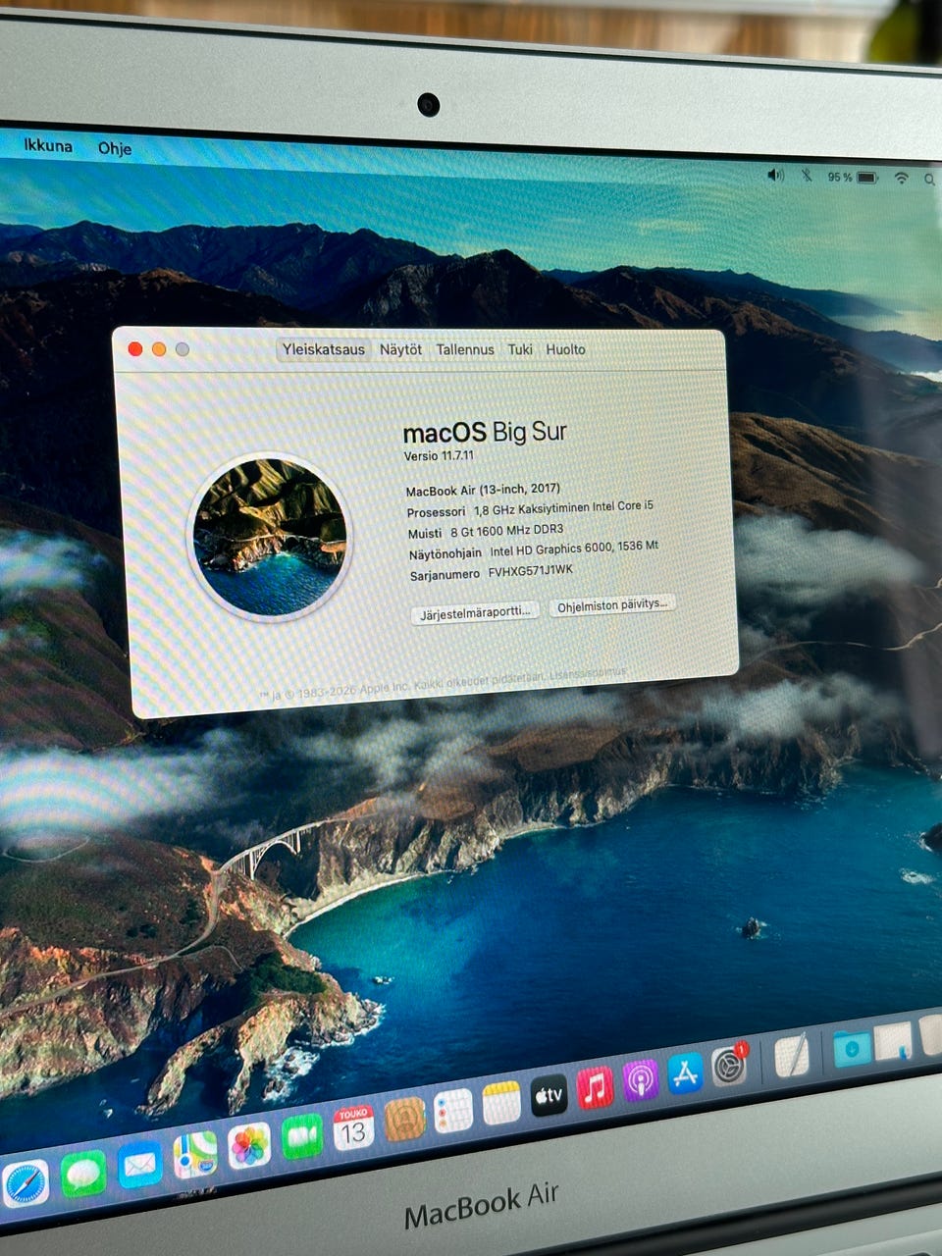The image size is (942, 1256).
Task: Open Spotlight search magnifier icon
Action: 929,180
